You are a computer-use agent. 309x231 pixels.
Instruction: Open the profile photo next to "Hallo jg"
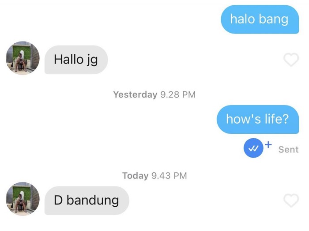click(23, 58)
